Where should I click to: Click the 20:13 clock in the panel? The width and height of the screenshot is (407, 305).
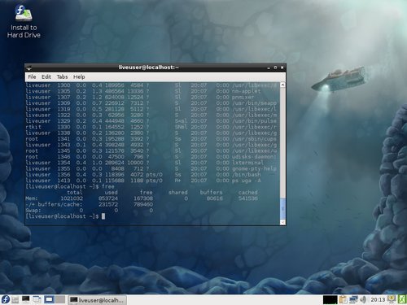click(378, 300)
